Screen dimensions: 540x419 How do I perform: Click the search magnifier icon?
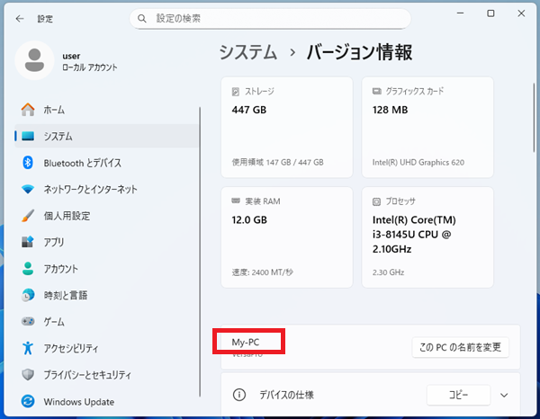tap(142, 19)
